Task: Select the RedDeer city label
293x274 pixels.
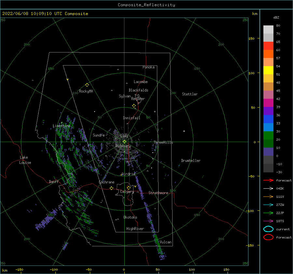Action: click(138, 99)
